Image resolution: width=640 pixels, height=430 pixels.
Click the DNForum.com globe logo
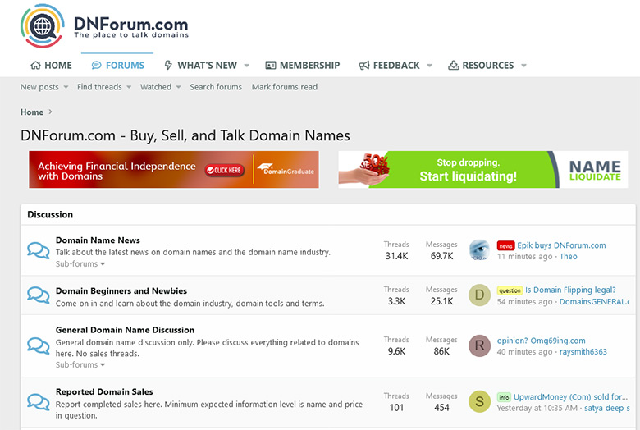coord(42,26)
